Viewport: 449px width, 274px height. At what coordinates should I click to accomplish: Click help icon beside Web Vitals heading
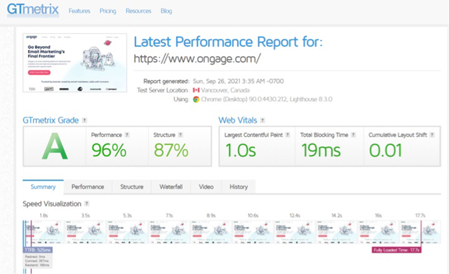(261, 120)
